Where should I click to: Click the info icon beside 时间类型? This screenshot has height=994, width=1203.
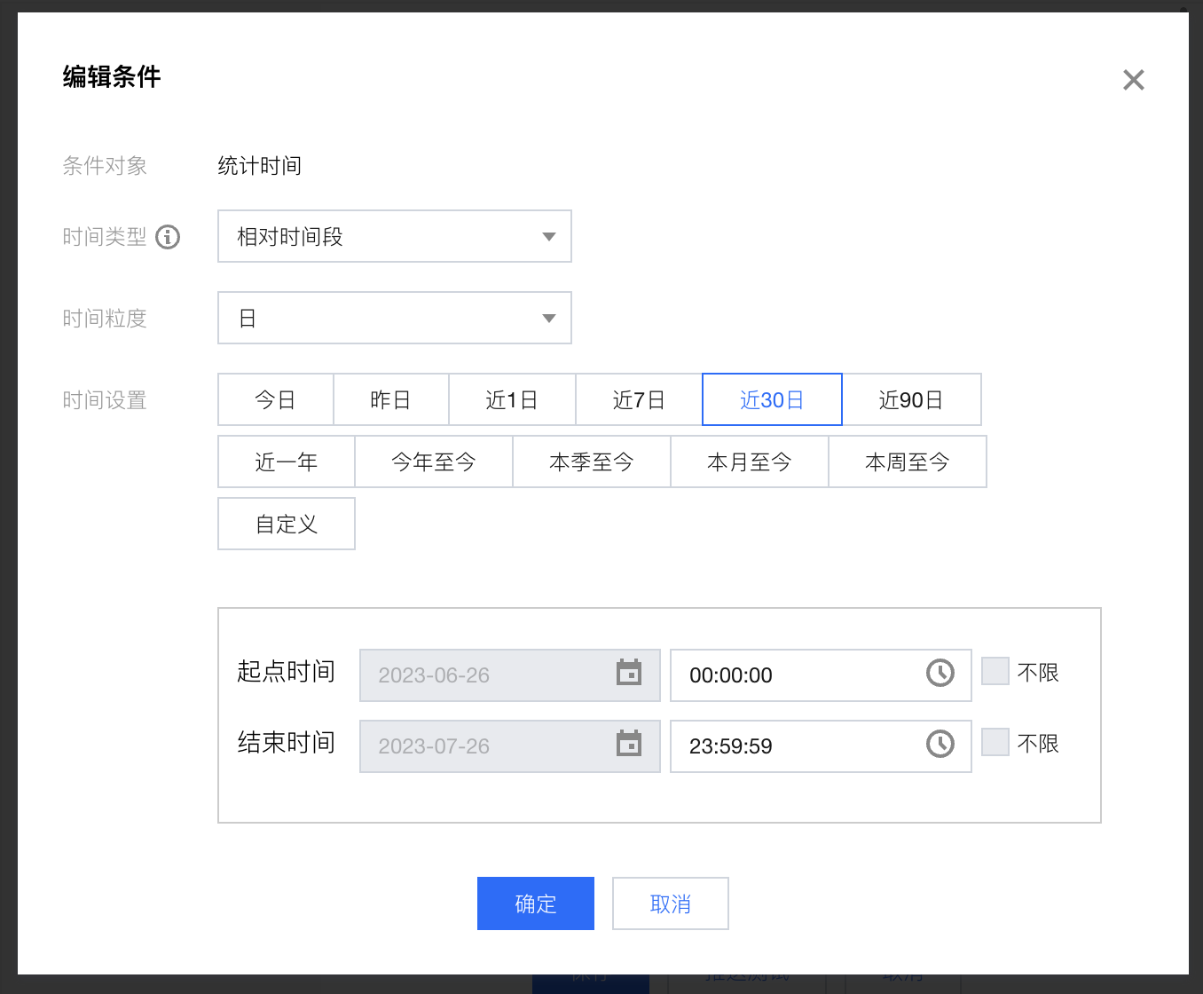coord(168,237)
